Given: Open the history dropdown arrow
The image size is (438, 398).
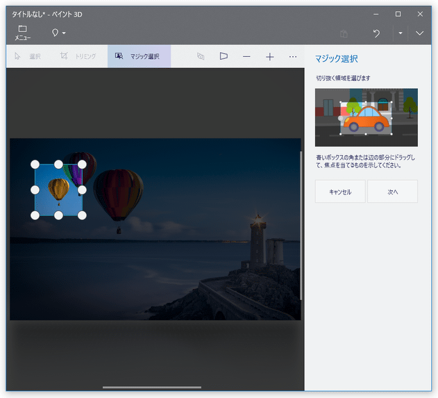Looking at the screenshot, I should pyautogui.click(x=401, y=33).
